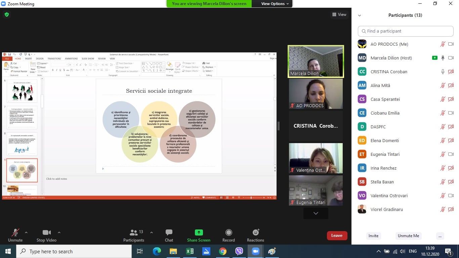Click Marcela Dilion's green screen-sharing icon
Screen dimensions: 459x258
[x=435, y=58]
